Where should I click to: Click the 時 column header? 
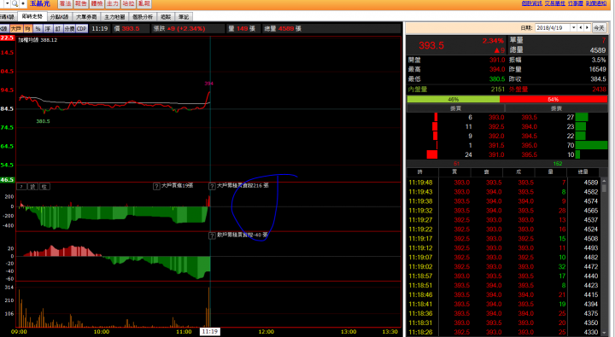420,172
